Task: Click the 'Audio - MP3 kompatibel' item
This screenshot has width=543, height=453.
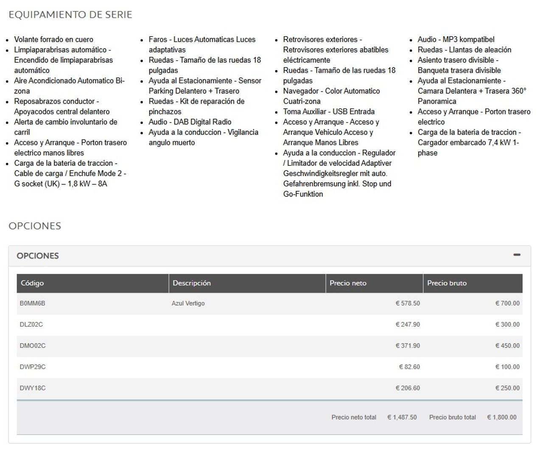Action: coord(456,39)
